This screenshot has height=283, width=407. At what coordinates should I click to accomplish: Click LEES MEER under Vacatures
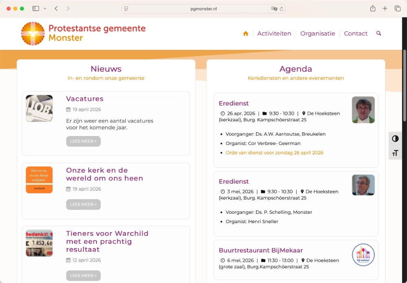click(x=83, y=141)
